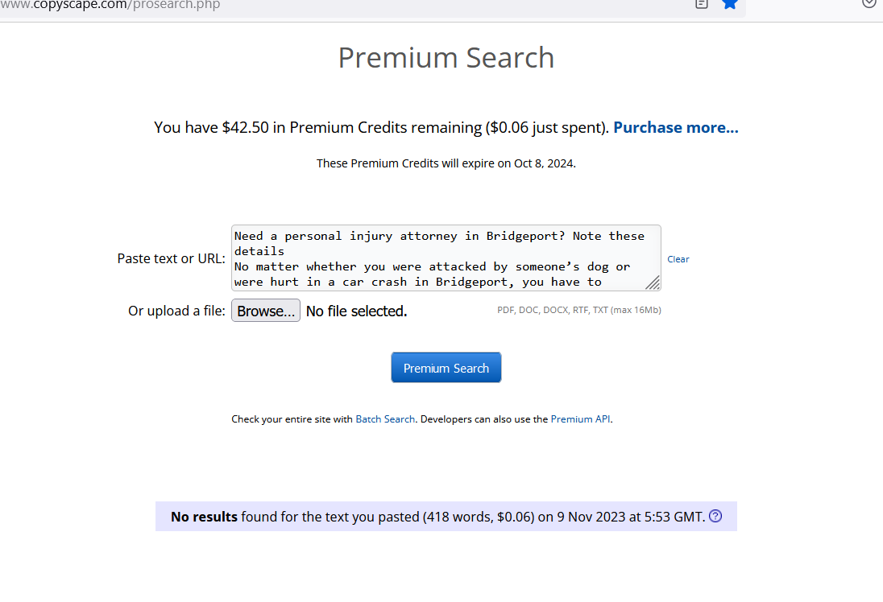
Task: Click the blue bookmark star icon
Action: (730, 3)
